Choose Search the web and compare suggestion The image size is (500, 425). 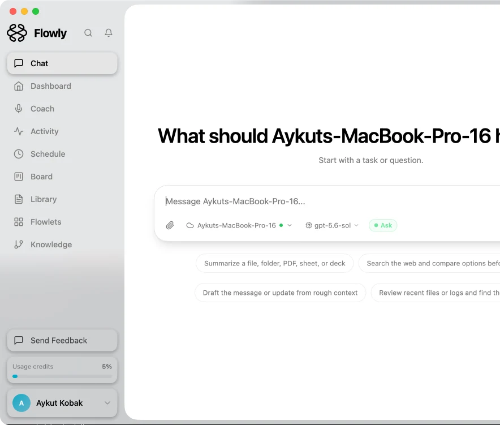429,264
